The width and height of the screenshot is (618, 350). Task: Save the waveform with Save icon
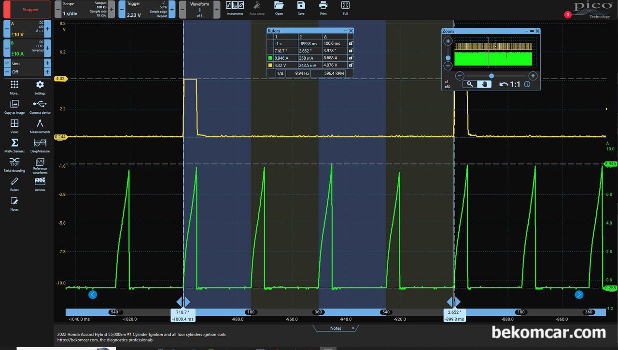301,8
